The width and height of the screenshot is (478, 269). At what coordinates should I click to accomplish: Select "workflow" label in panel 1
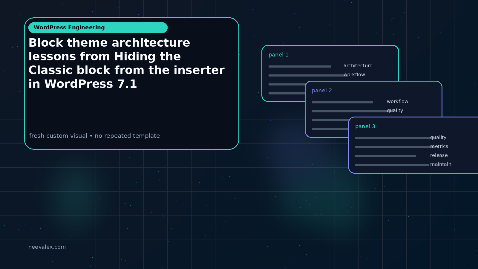(x=354, y=75)
